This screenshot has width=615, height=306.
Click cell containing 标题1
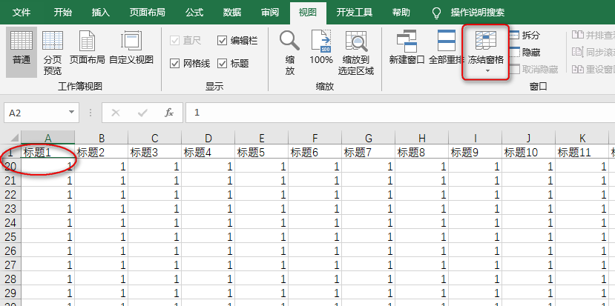(48, 152)
